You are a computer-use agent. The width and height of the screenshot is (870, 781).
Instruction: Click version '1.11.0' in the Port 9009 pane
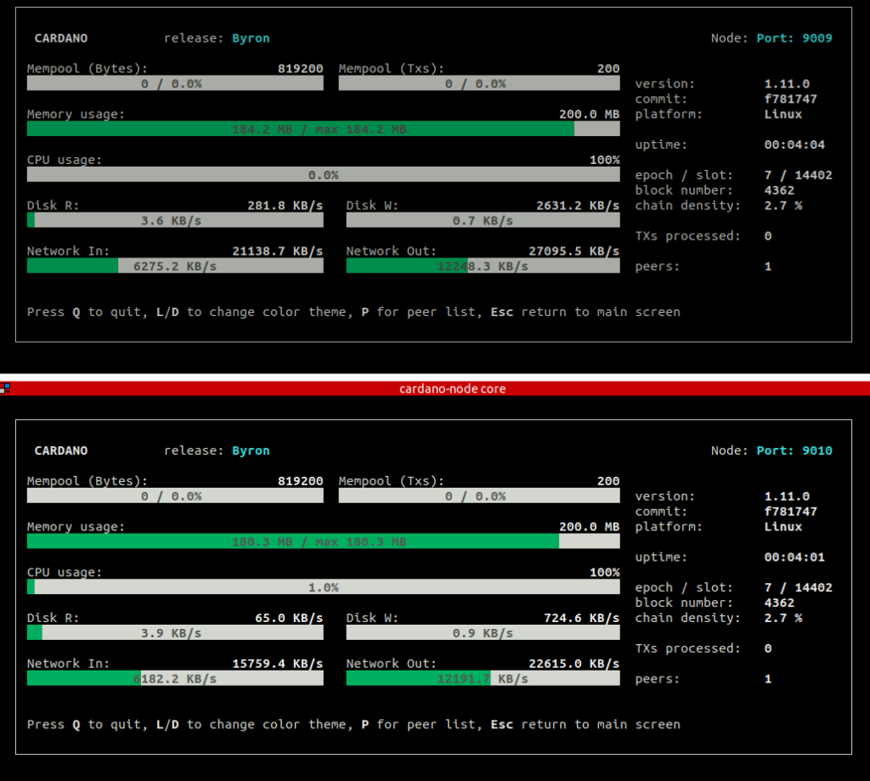point(787,83)
